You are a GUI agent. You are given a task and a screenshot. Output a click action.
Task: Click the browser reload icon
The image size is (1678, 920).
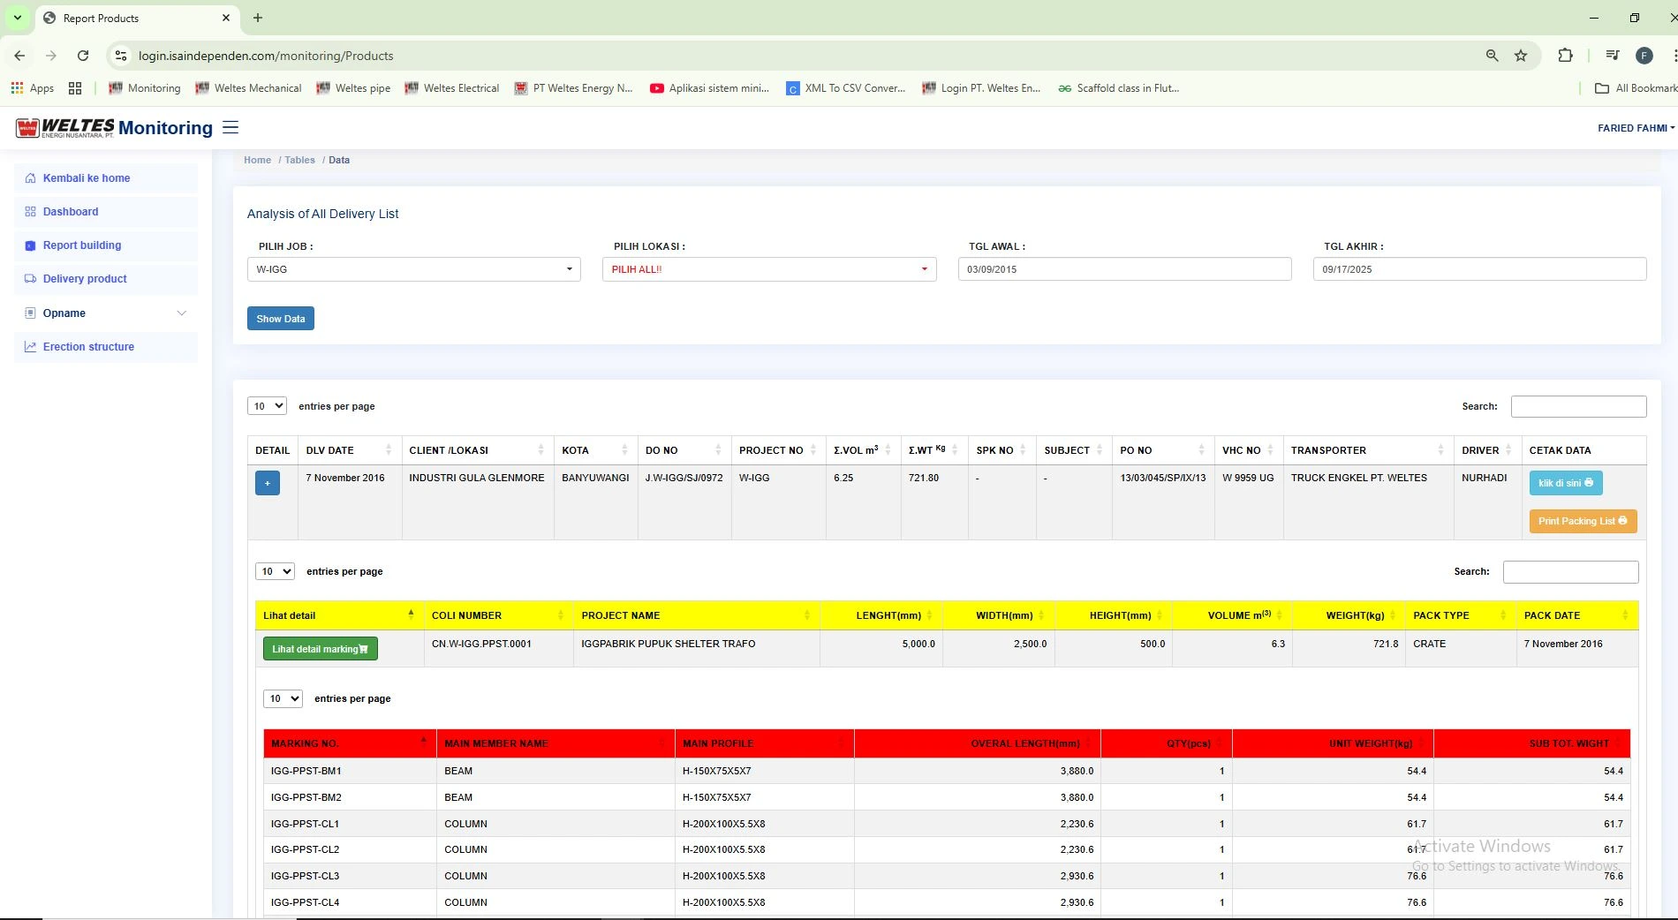click(x=83, y=56)
